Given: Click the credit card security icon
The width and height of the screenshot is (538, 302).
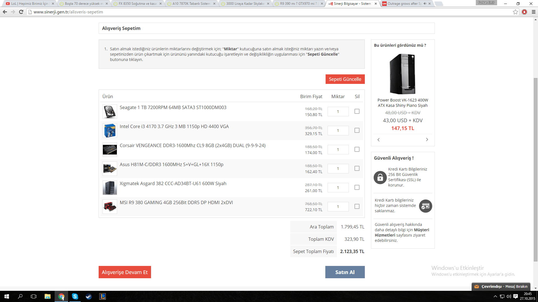Looking at the screenshot, I should [x=425, y=206].
